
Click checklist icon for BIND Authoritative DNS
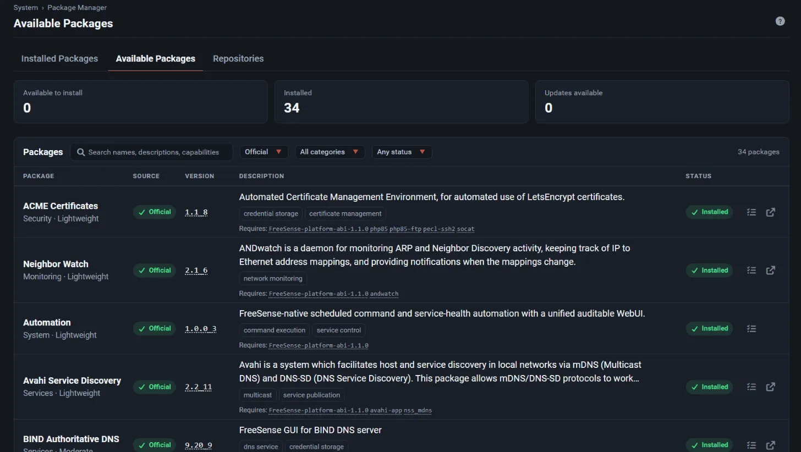751,445
